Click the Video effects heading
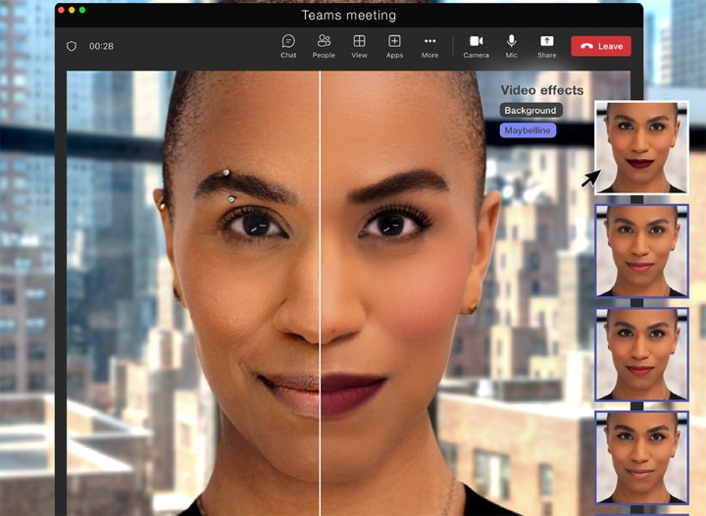Image resolution: width=706 pixels, height=516 pixels. pos(542,90)
